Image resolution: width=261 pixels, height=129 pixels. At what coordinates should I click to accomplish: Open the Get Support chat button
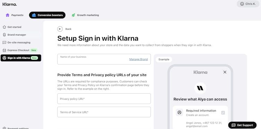pyautogui.click(x=242, y=125)
